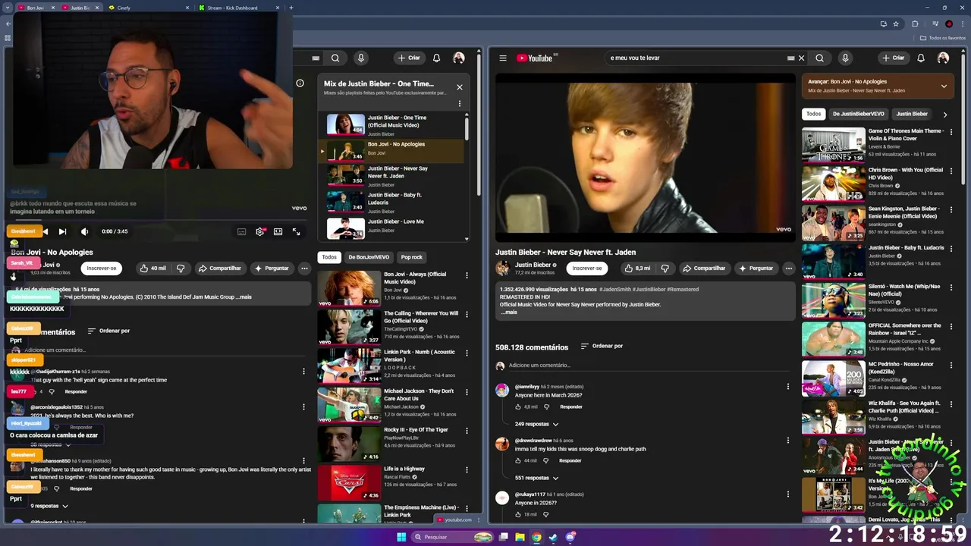Open the hamburger guide menu in right YouTube window

(x=502, y=58)
